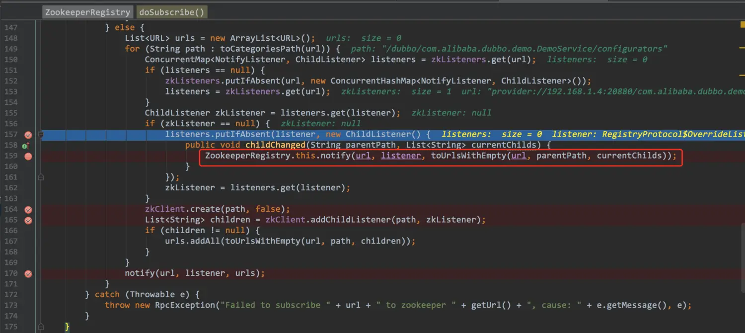Click the "Failed to subscribe " string literal

coord(275,305)
